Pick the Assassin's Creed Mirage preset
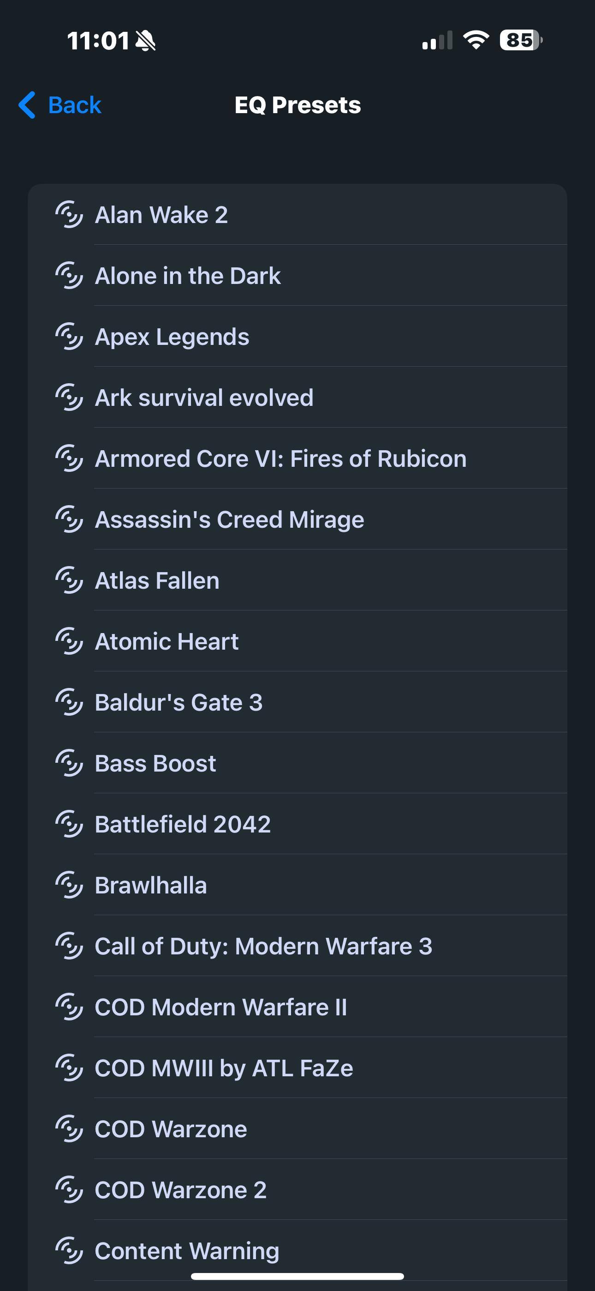This screenshot has width=595, height=1291. pyautogui.click(x=229, y=520)
